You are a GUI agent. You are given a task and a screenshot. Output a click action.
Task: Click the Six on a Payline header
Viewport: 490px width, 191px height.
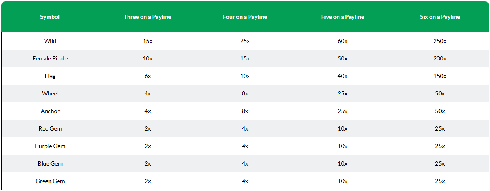(x=440, y=17)
